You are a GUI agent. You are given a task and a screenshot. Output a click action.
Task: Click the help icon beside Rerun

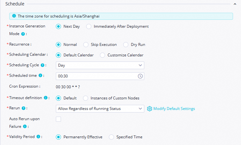(x=23, y=108)
